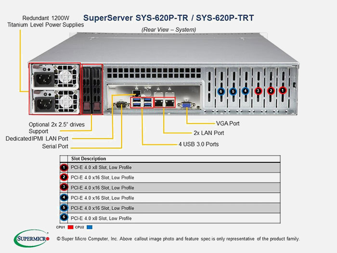Click slot 1 marker on chassis rear
The width and height of the screenshot is (337, 253).
pos(283,91)
